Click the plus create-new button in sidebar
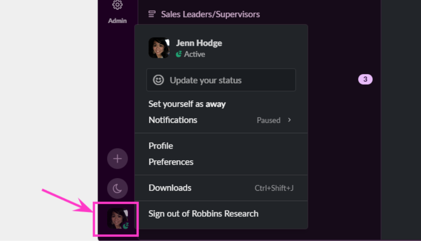This screenshot has width=421, height=241. pyautogui.click(x=117, y=159)
